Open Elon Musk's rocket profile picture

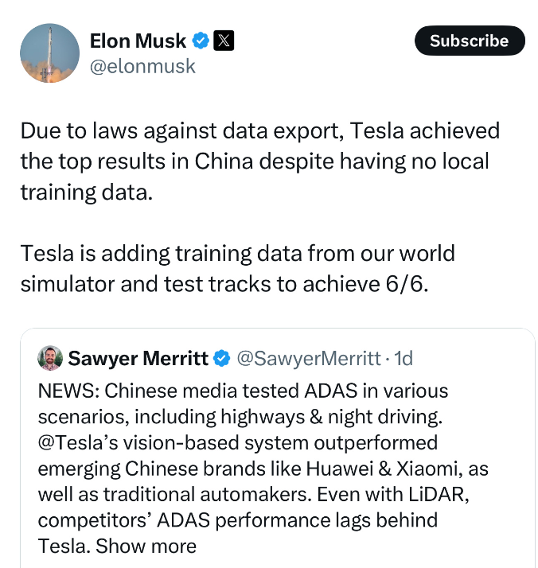[x=49, y=53]
